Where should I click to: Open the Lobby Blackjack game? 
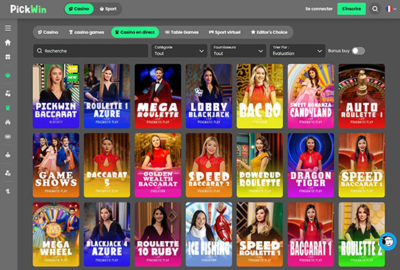pyautogui.click(x=209, y=96)
